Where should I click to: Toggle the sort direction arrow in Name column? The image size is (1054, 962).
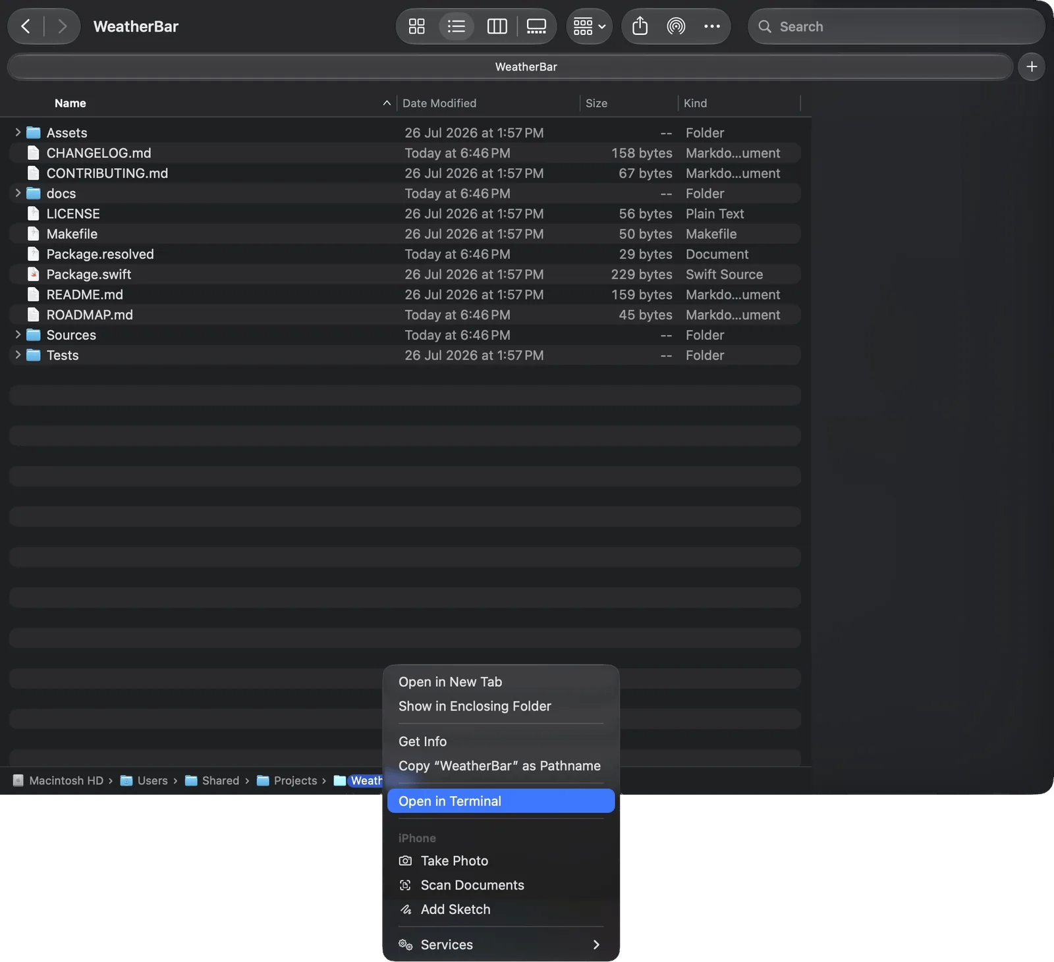(x=387, y=103)
